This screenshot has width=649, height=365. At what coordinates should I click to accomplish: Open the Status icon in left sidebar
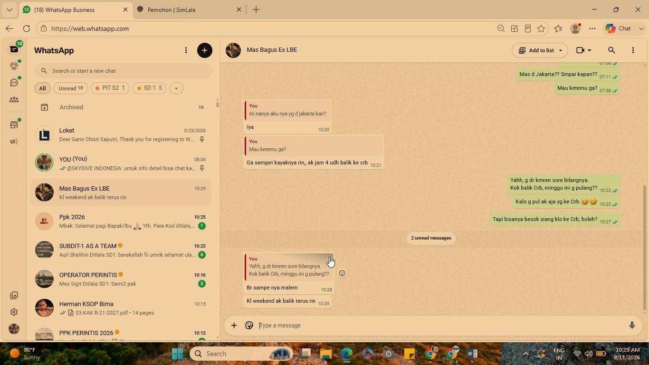[14, 66]
